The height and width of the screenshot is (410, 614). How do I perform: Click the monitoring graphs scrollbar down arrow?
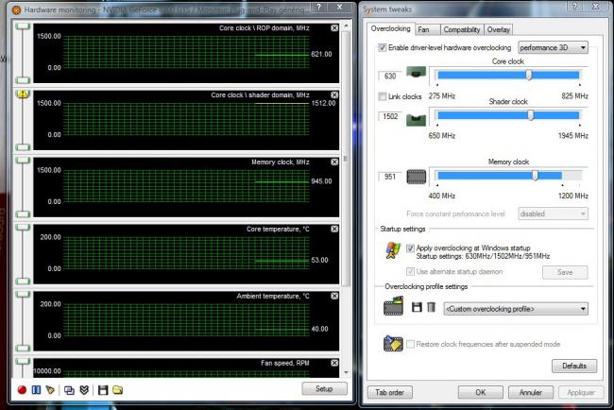pos(346,372)
